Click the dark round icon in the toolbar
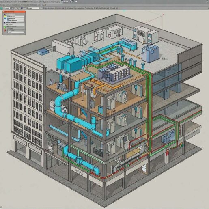This screenshot has width=209, height=209. (x=22, y=8)
